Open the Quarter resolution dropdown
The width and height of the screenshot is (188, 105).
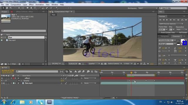point(94,64)
